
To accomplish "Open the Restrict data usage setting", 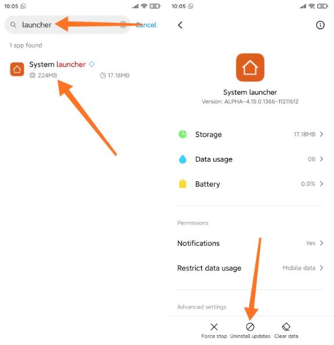I will click(x=250, y=268).
